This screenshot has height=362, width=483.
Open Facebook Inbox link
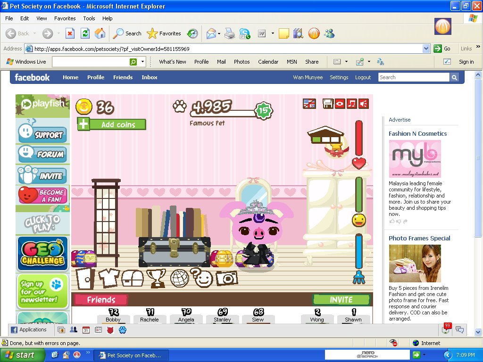coord(150,77)
